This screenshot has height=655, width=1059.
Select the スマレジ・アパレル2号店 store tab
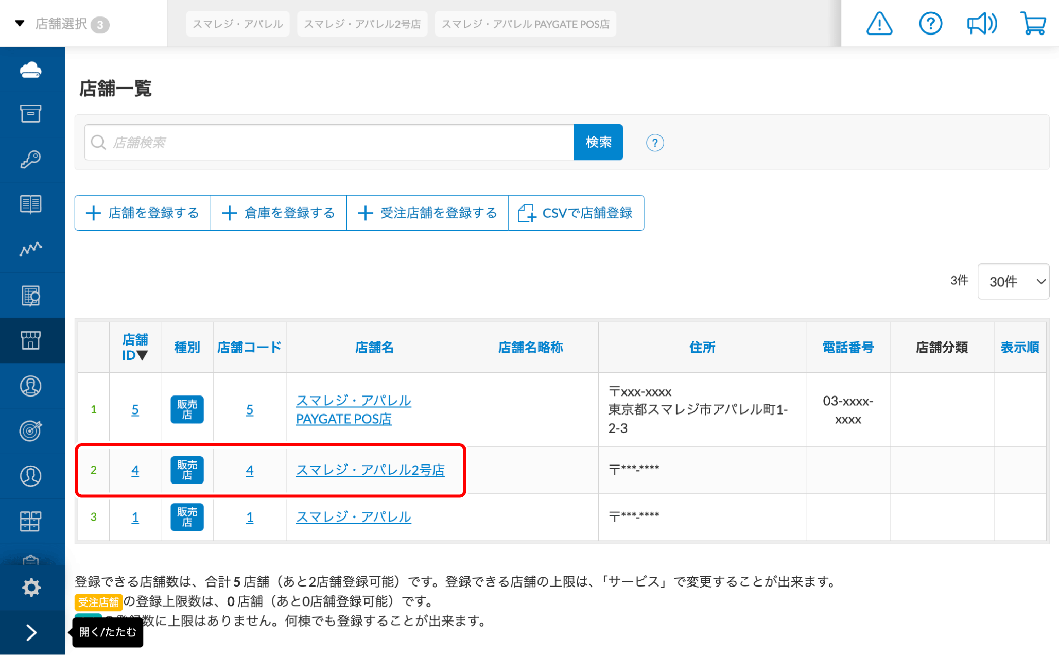(x=362, y=24)
